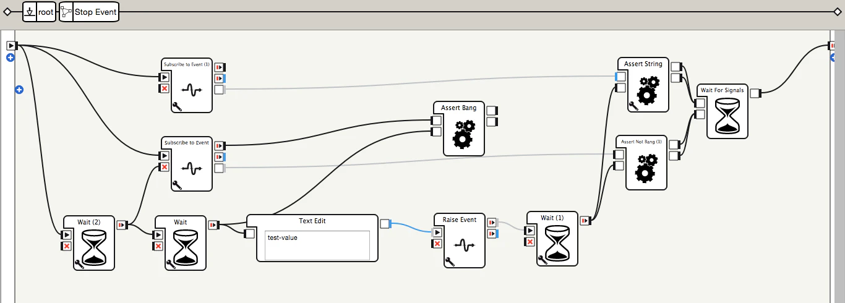Click stop X port of the Wait box
The width and height of the screenshot is (845, 303).
click(158, 246)
